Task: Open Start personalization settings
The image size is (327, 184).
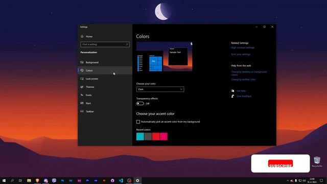Action: [x=105, y=103]
